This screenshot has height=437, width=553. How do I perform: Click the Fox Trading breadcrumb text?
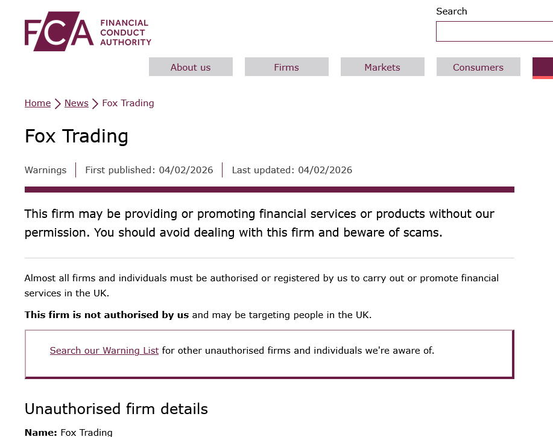click(128, 103)
